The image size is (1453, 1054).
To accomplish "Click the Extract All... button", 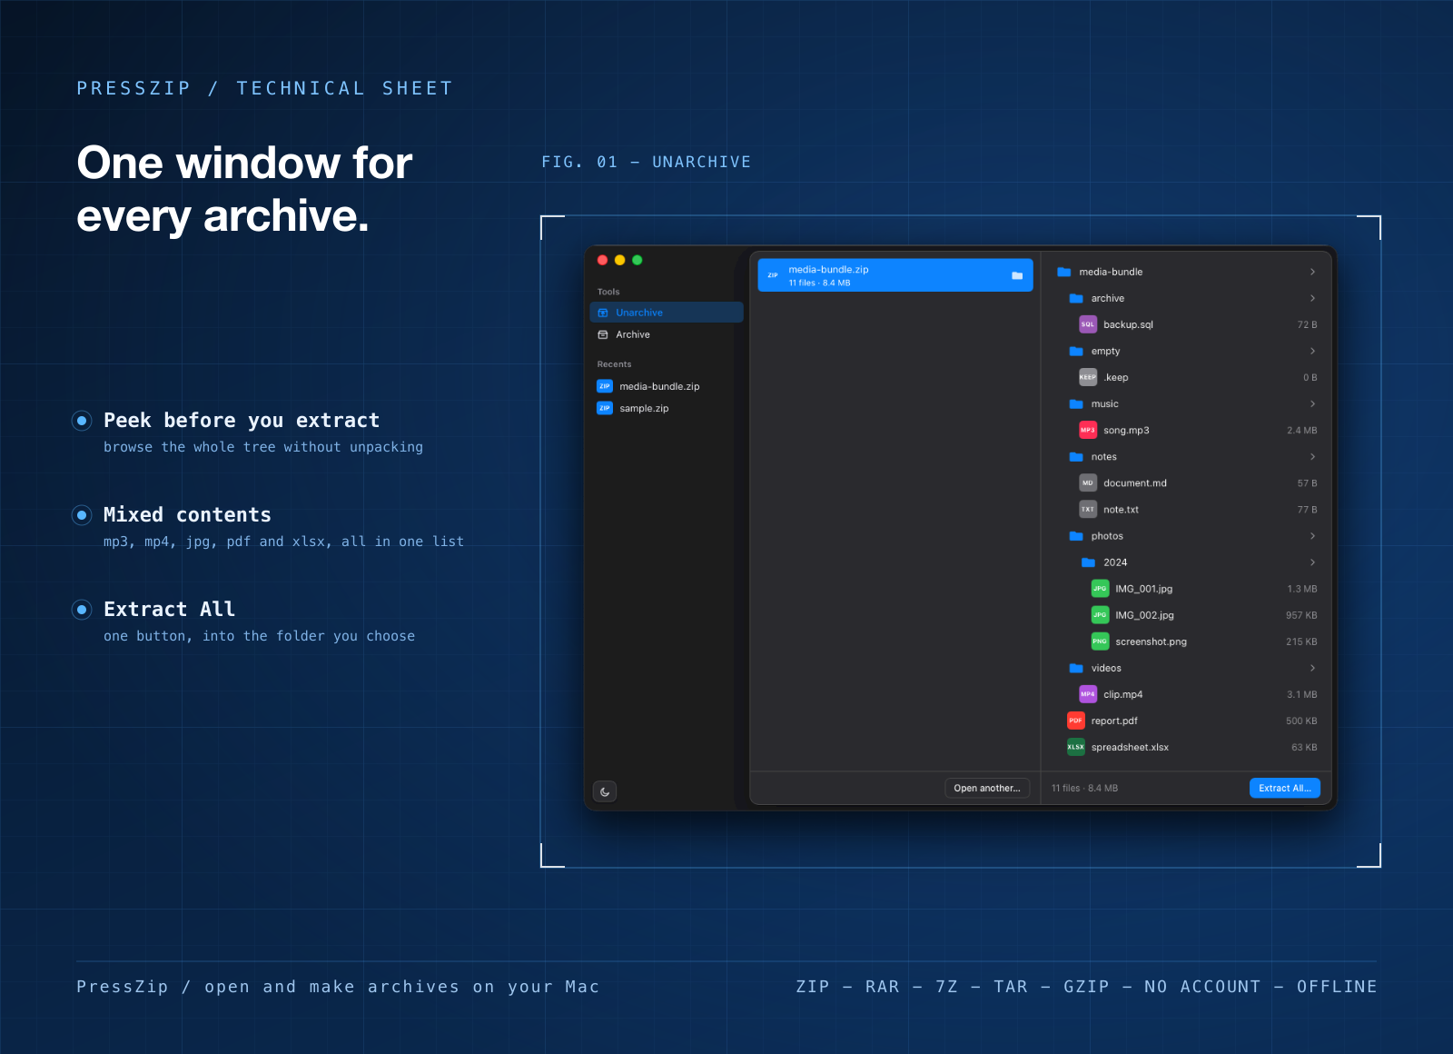I will click(x=1284, y=788).
